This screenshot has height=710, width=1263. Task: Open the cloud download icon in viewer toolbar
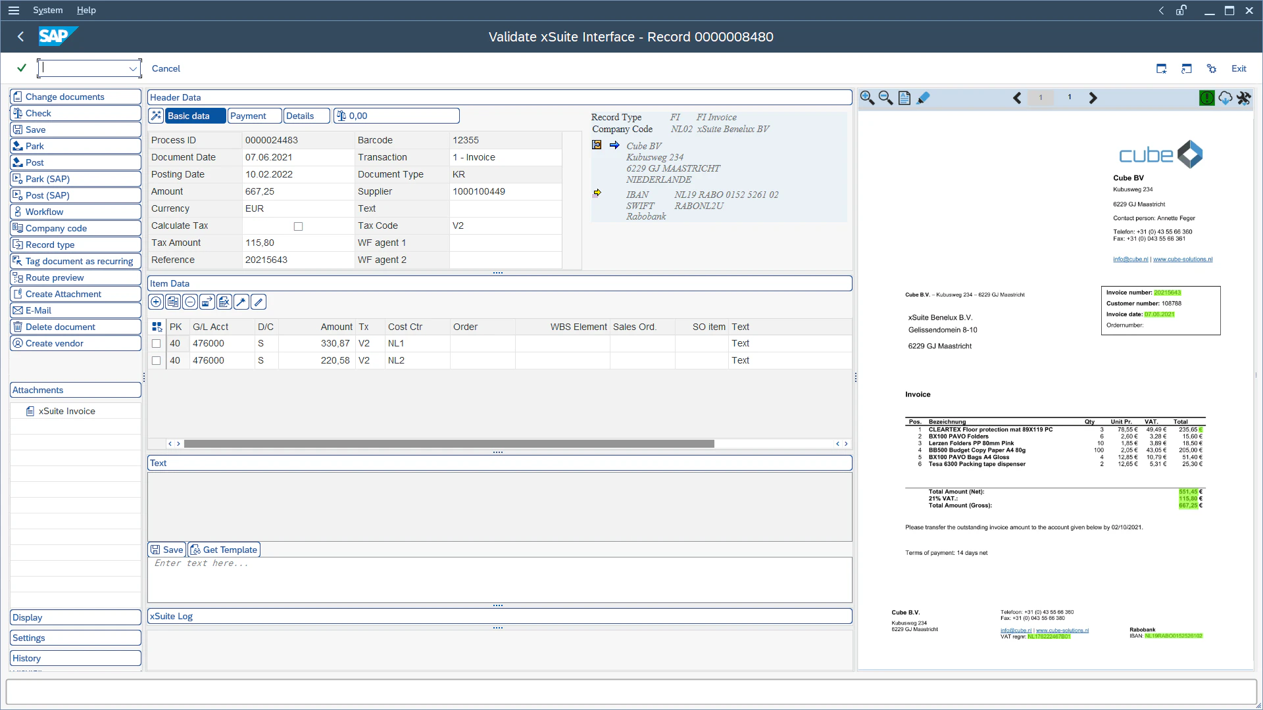1226,97
